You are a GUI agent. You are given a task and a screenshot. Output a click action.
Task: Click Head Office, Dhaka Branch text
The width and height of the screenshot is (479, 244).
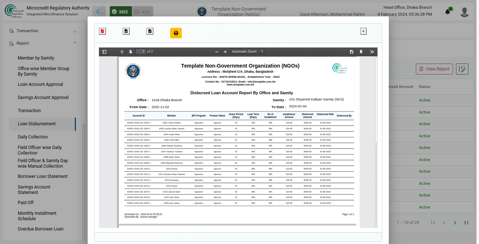[x=407, y=7]
